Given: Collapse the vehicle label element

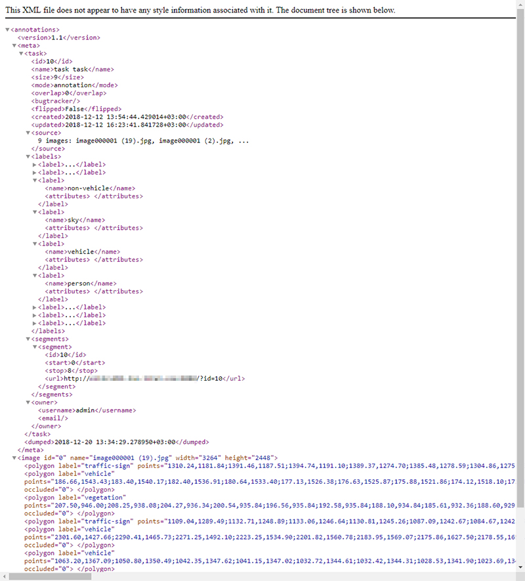Looking at the screenshot, I should point(35,244).
